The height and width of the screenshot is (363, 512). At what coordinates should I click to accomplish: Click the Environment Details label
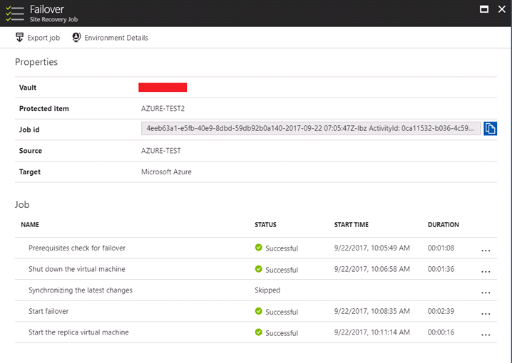tap(116, 38)
